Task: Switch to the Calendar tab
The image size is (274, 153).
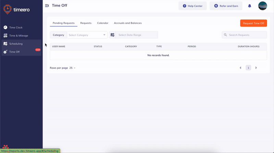Action: pos(103,23)
